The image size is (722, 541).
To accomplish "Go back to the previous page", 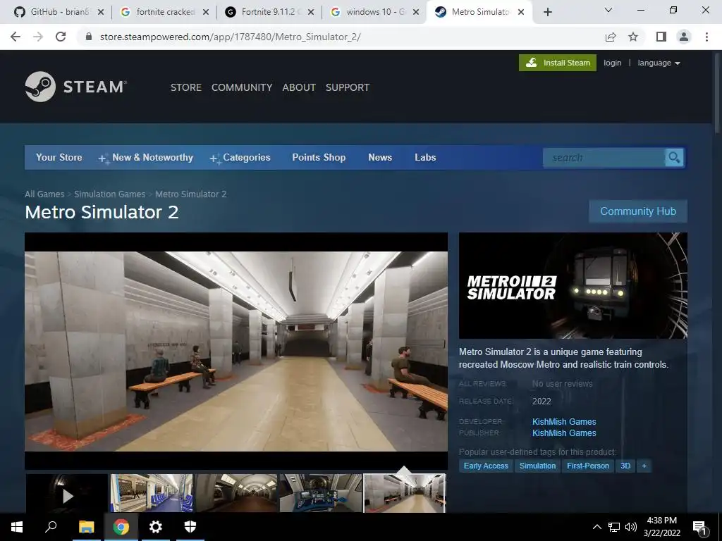I will point(16,37).
